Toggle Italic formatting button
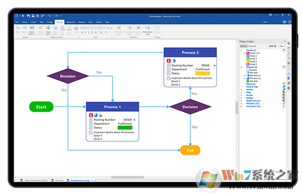Screen dimensions: 302x194 (x=86, y=32)
